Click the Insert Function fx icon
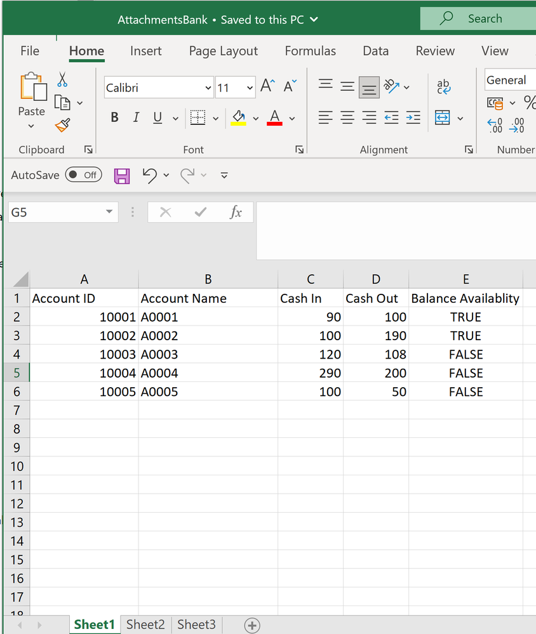Screen dimensions: 536x634 236,213
